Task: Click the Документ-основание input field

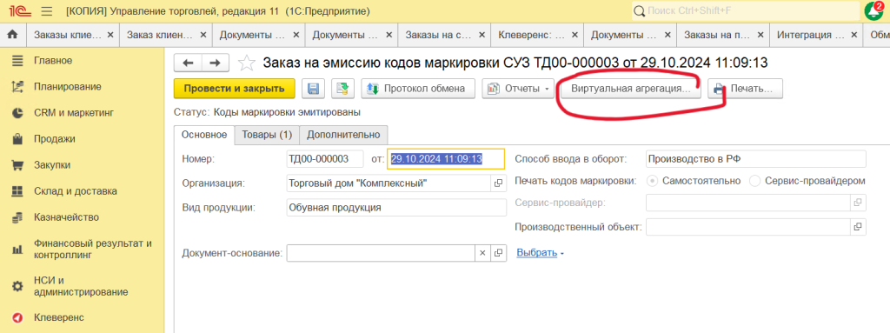Action: click(x=381, y=253)
